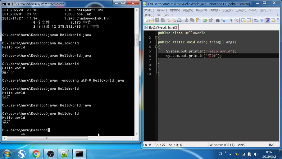Click line number 7 in editor margin
Viewport: 282px width, 159px height.
tap(150, 60)
